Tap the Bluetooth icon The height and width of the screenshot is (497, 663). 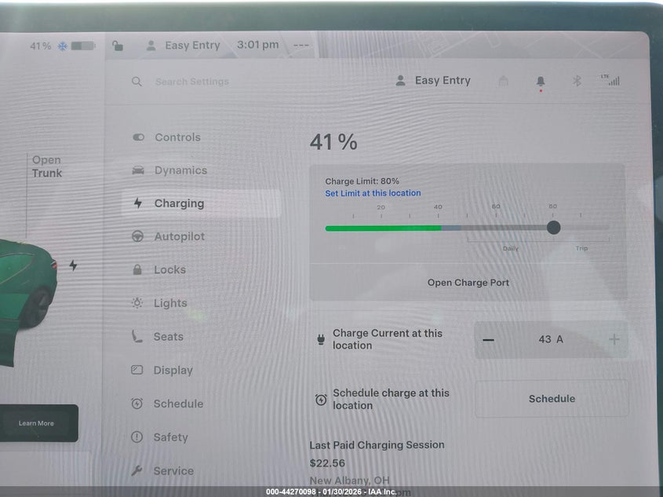pos(577,81)
